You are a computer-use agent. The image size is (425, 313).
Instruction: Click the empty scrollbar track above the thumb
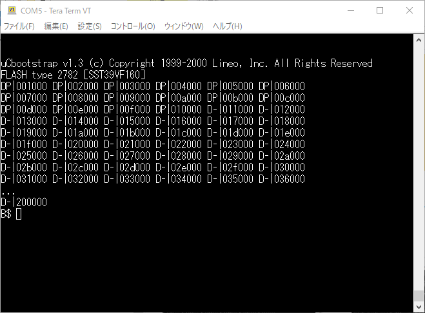tap(419, 161)
